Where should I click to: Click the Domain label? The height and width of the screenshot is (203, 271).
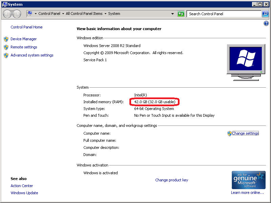click(x=90, y=155)
